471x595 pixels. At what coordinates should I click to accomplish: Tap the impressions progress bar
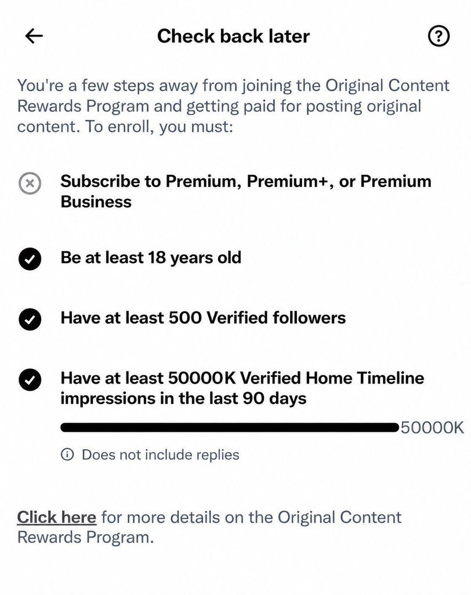point(230,427)
